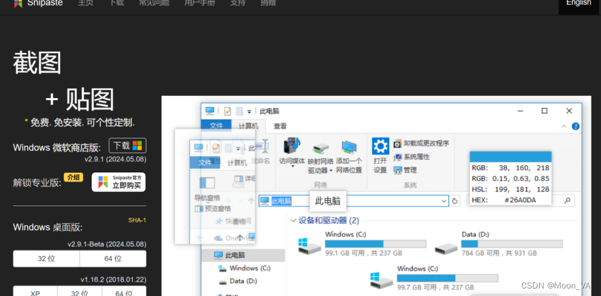Image resolution: width=601 pixels, height=296 pixels.
Task: Click 预览窗格 in the pasted ghost window
Action: [213, 209]
